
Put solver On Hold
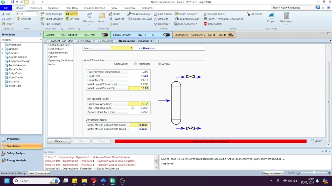point(72,19)
